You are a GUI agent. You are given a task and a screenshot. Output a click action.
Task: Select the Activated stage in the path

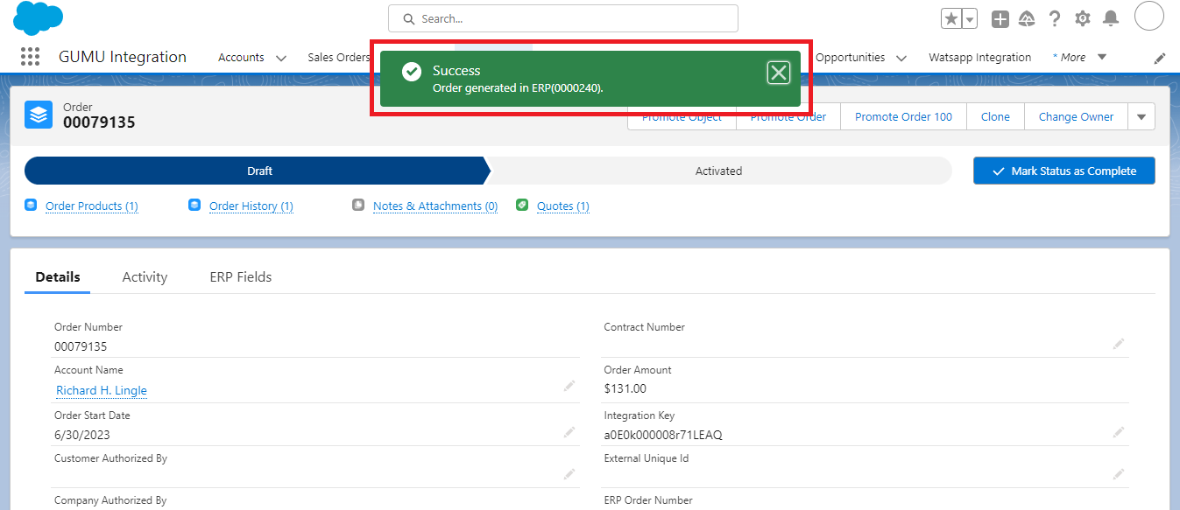click(x=718, y=171)
